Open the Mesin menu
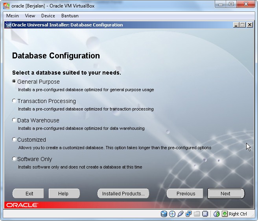258x221 pixels. click(x=13, y=16)
